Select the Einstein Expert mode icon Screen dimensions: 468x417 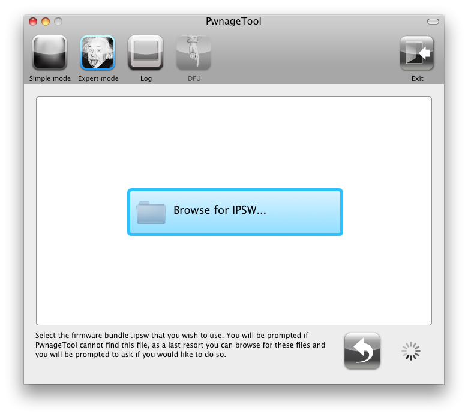[x=98, y=53]
